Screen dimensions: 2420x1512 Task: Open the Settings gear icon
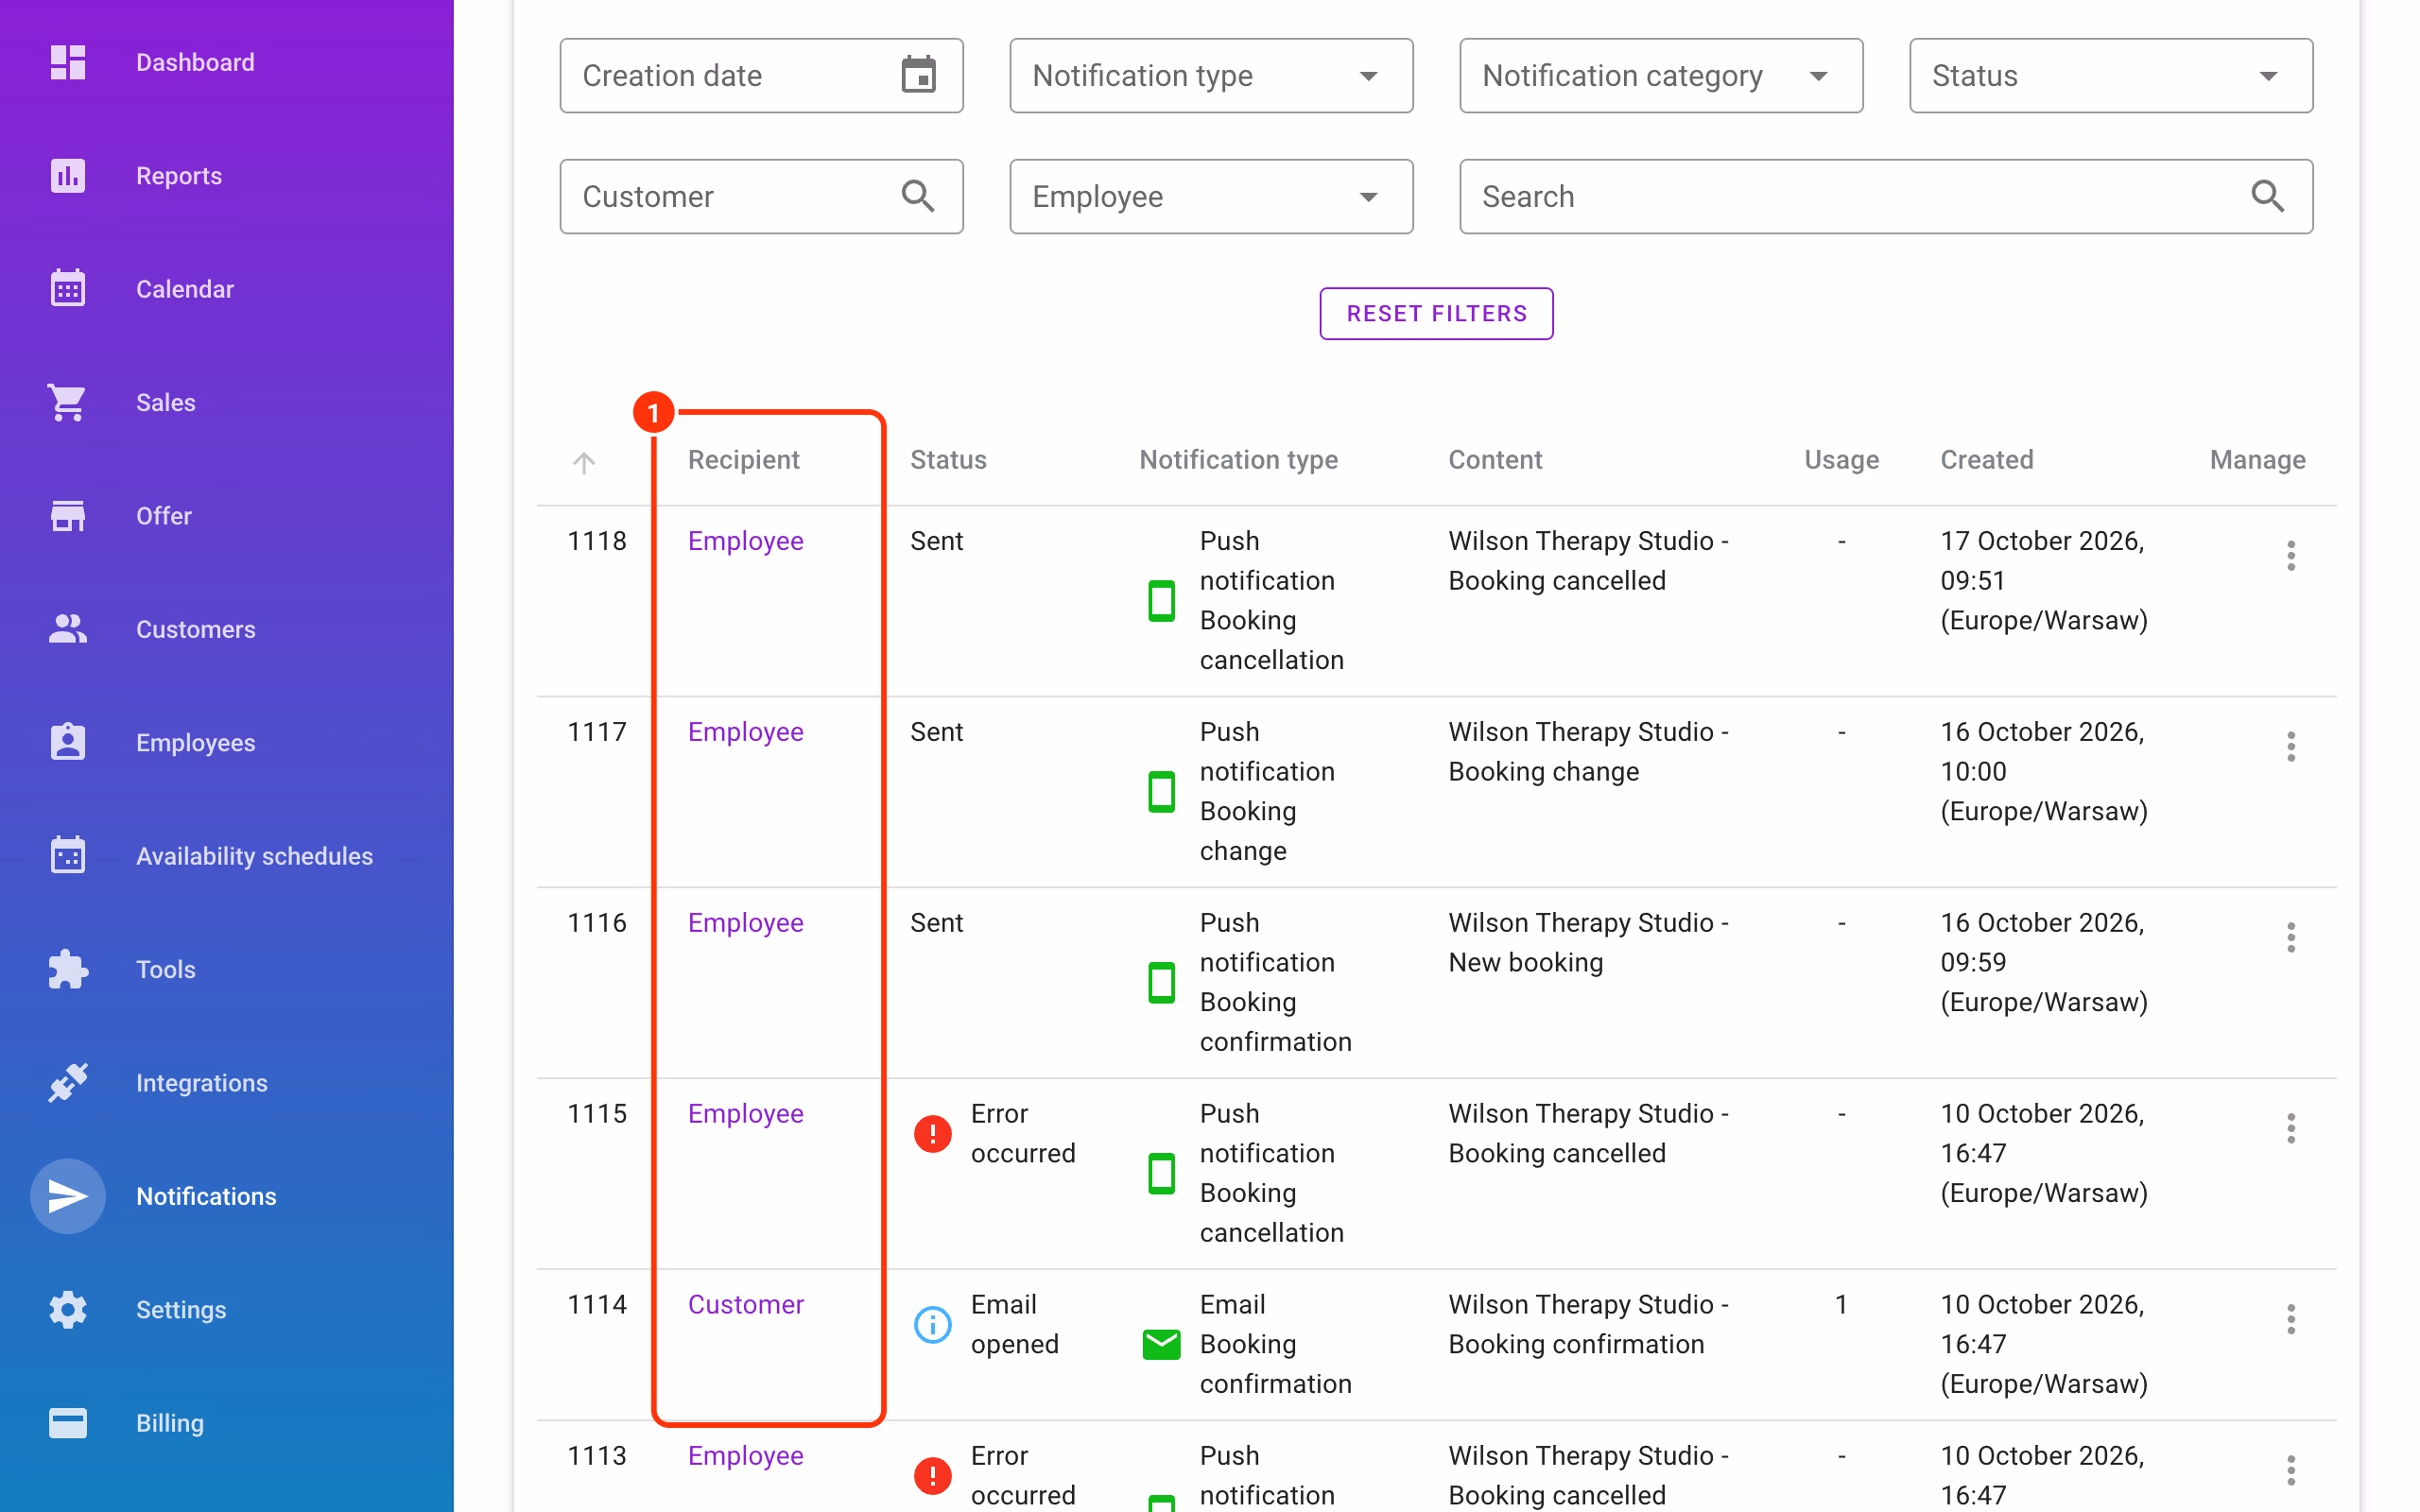(67, 1309)
